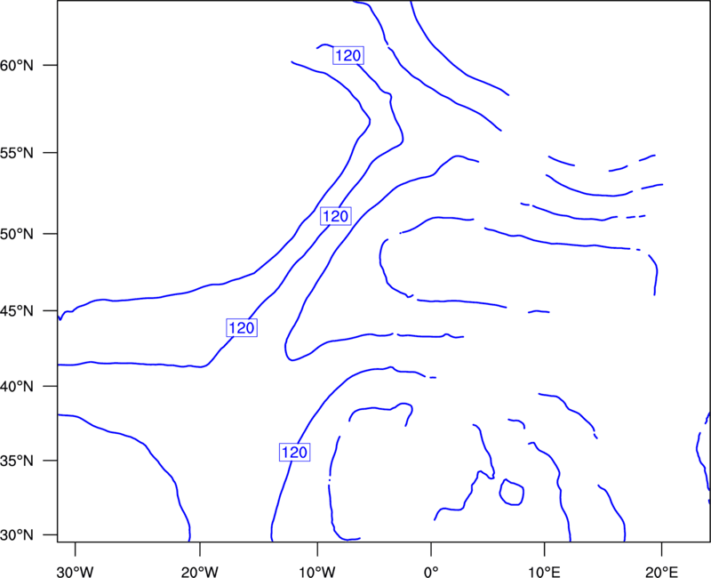Click the 120 contour label nearest 60°N latitude
Viewport: 711px width, 578px height.
[348, 55]
